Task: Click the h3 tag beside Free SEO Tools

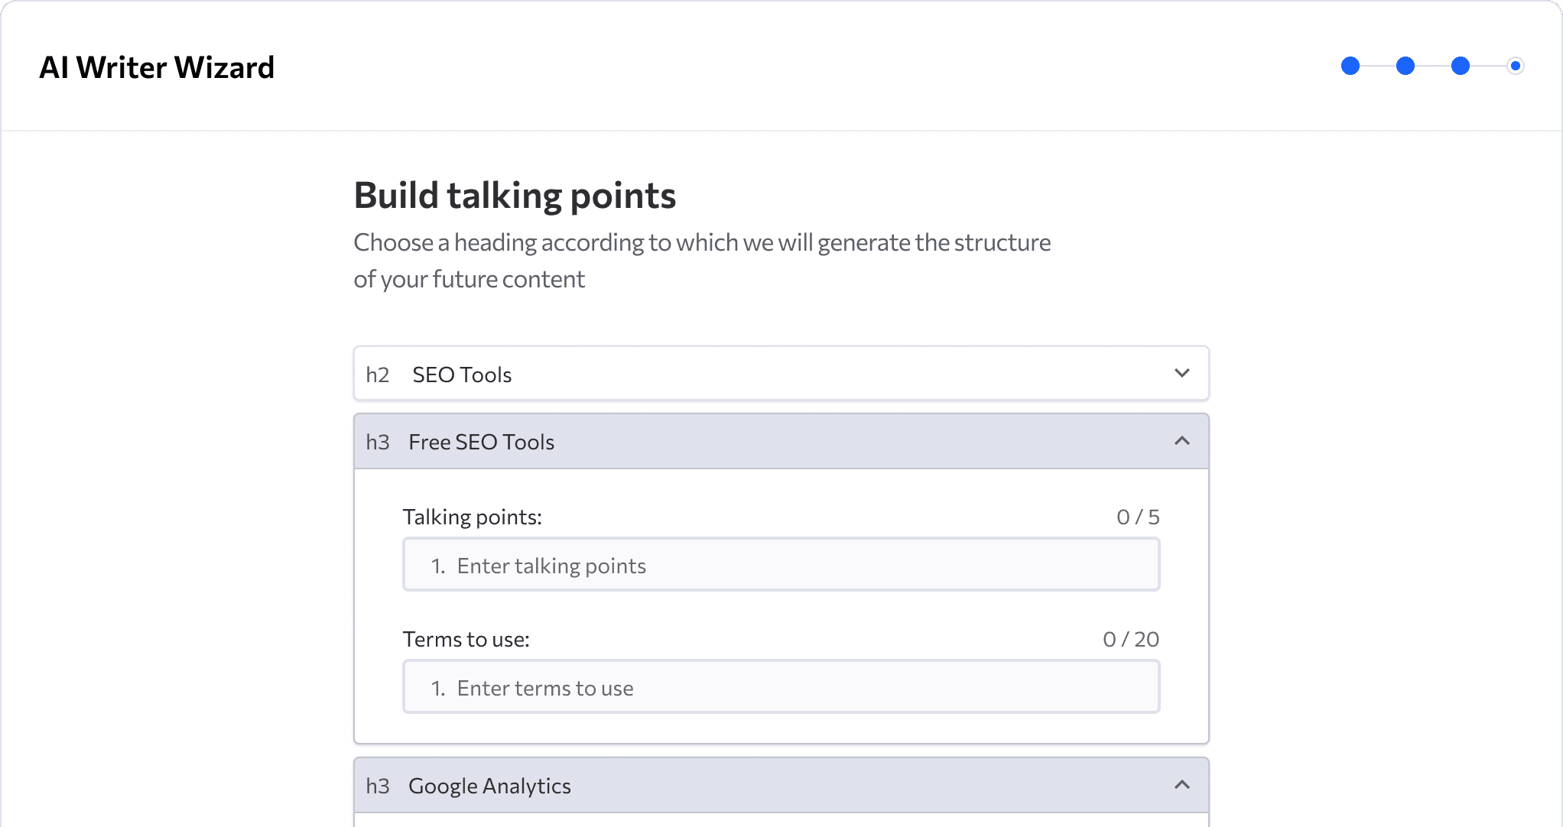Action: point(378,442)
